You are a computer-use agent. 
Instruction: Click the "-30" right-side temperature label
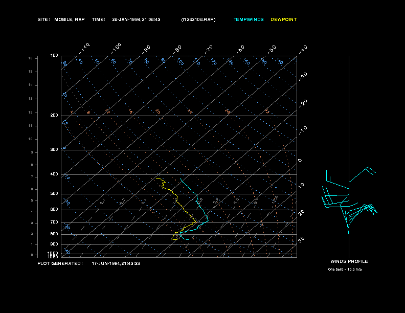click(303, 77)
